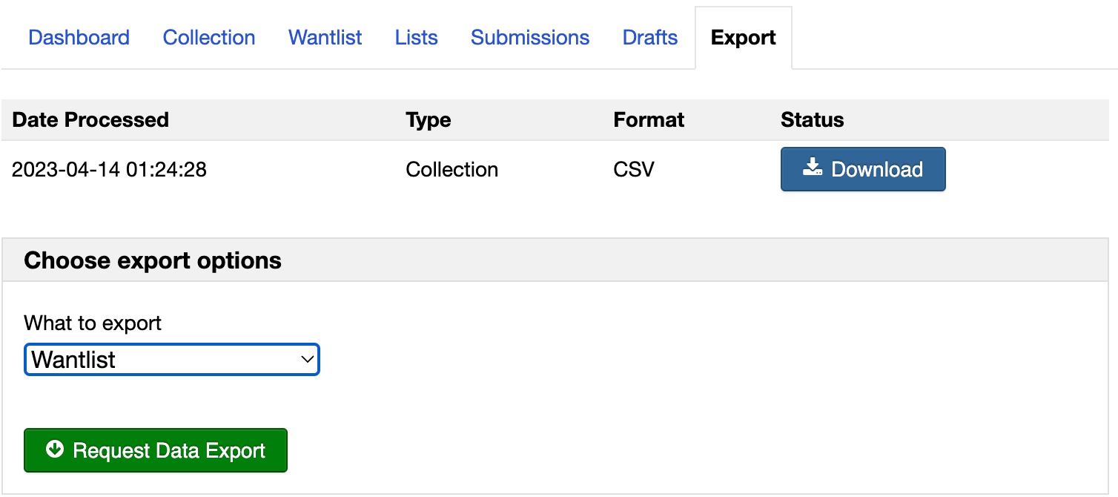The image size is (1118, 497).
Task: Click the Choose export options panel heading
Action: [153, 261]
